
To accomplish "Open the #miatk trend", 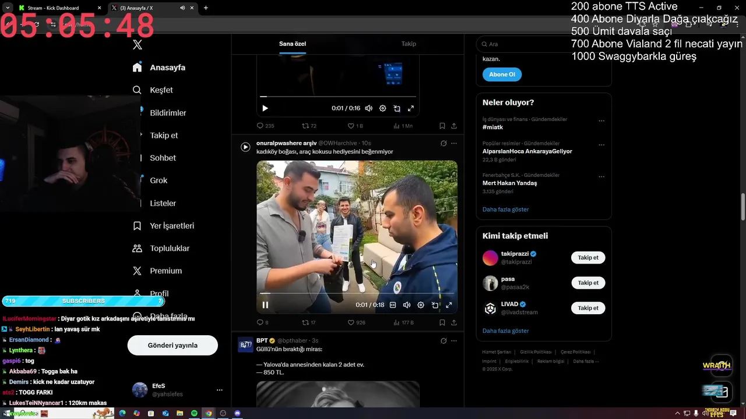I will click(x=492, y=127).
